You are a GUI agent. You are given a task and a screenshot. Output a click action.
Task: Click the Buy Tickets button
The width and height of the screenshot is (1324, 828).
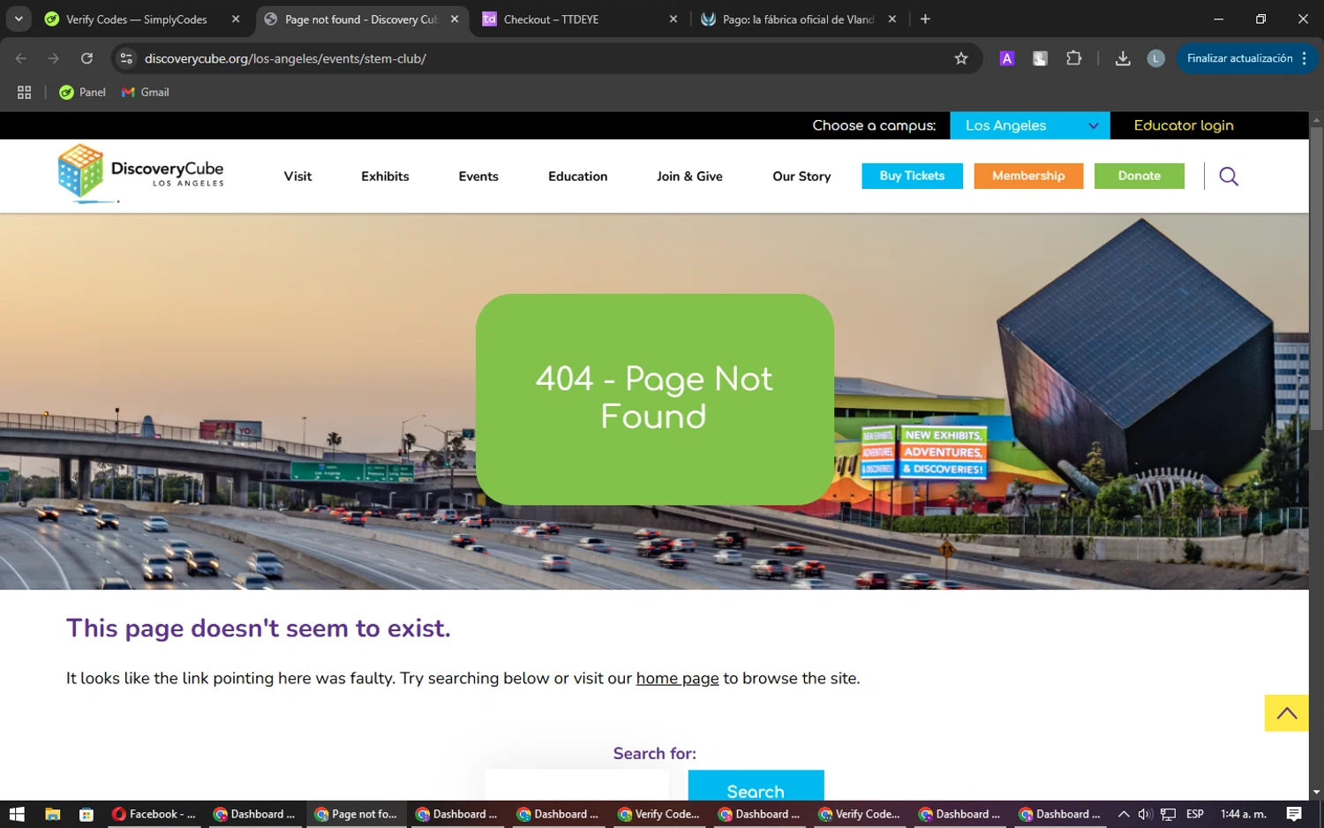pyautogui.click(x=912, y=176)
